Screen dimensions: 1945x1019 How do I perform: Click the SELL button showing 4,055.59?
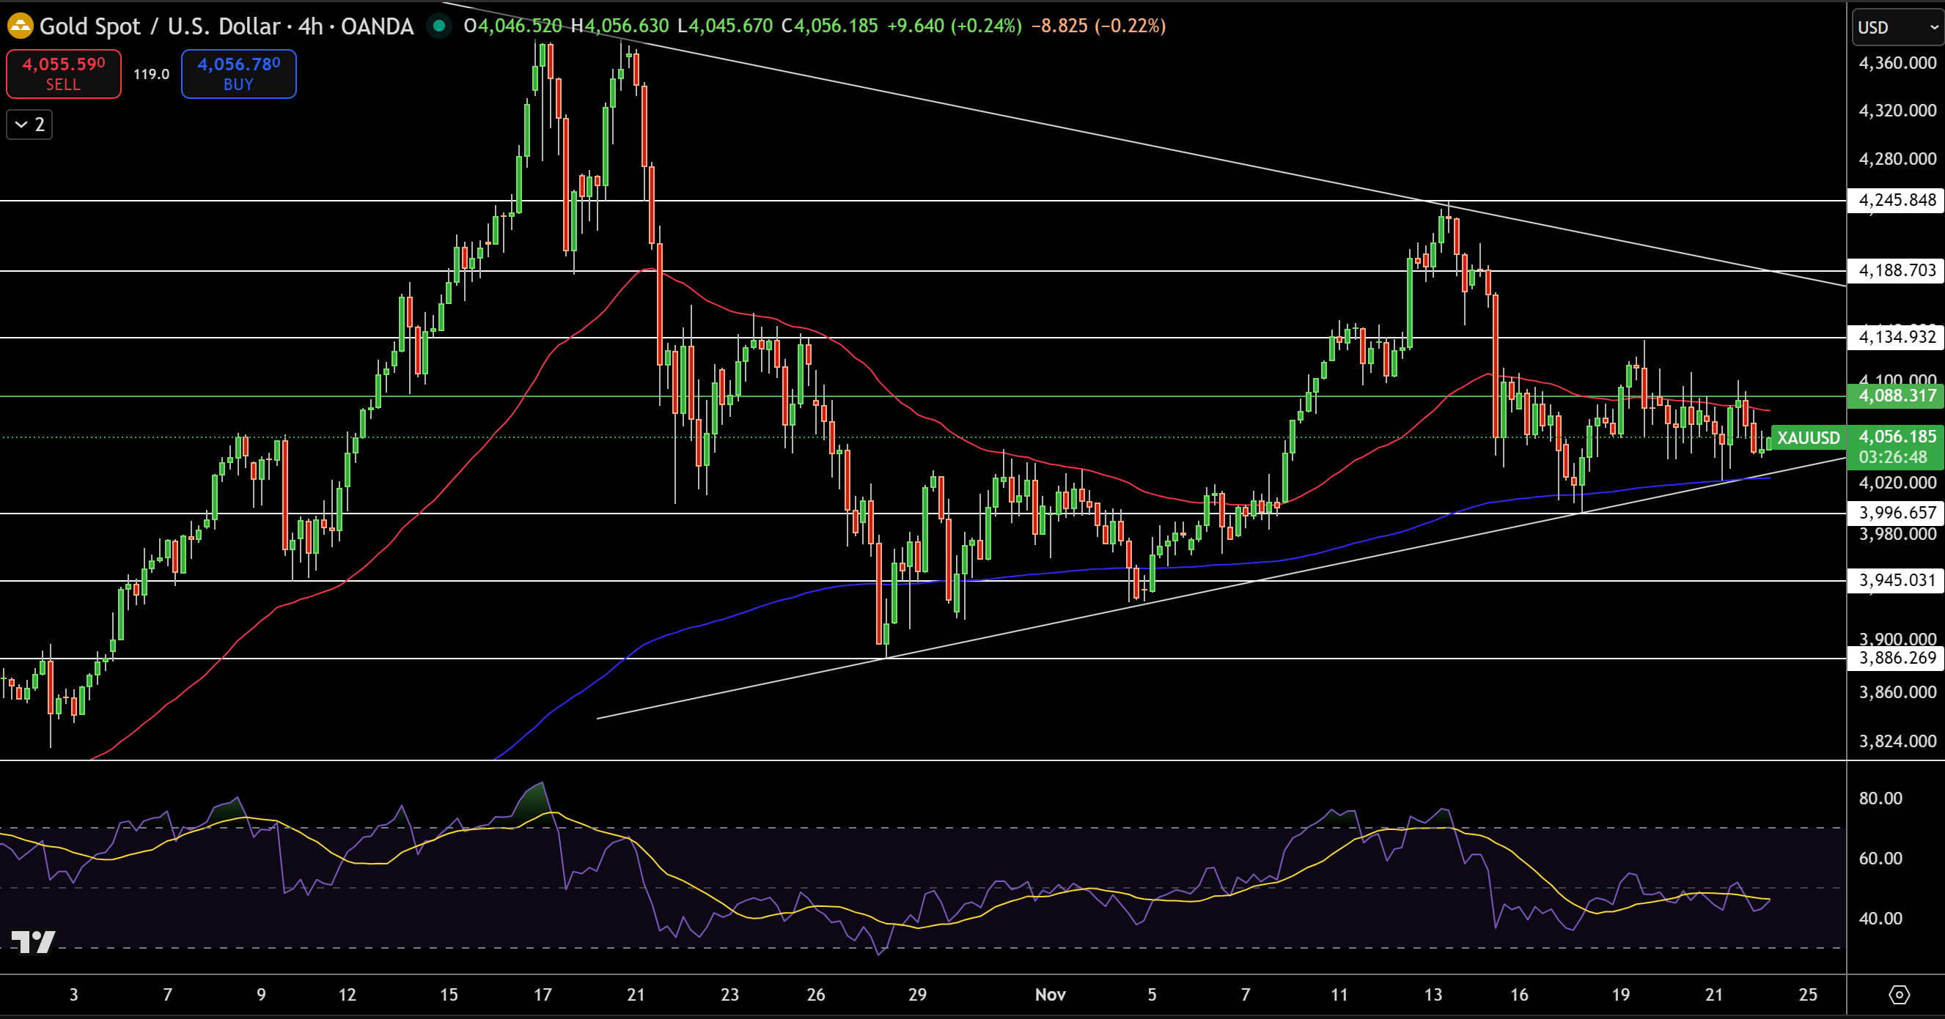tap(64, 74)
